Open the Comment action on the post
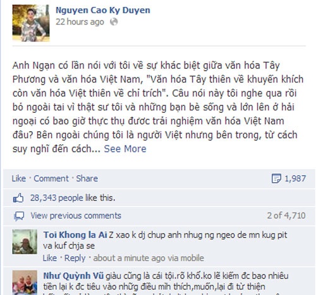Image resolution: width=316 pixels, height=295 pixels. click(x=51, y=178)
